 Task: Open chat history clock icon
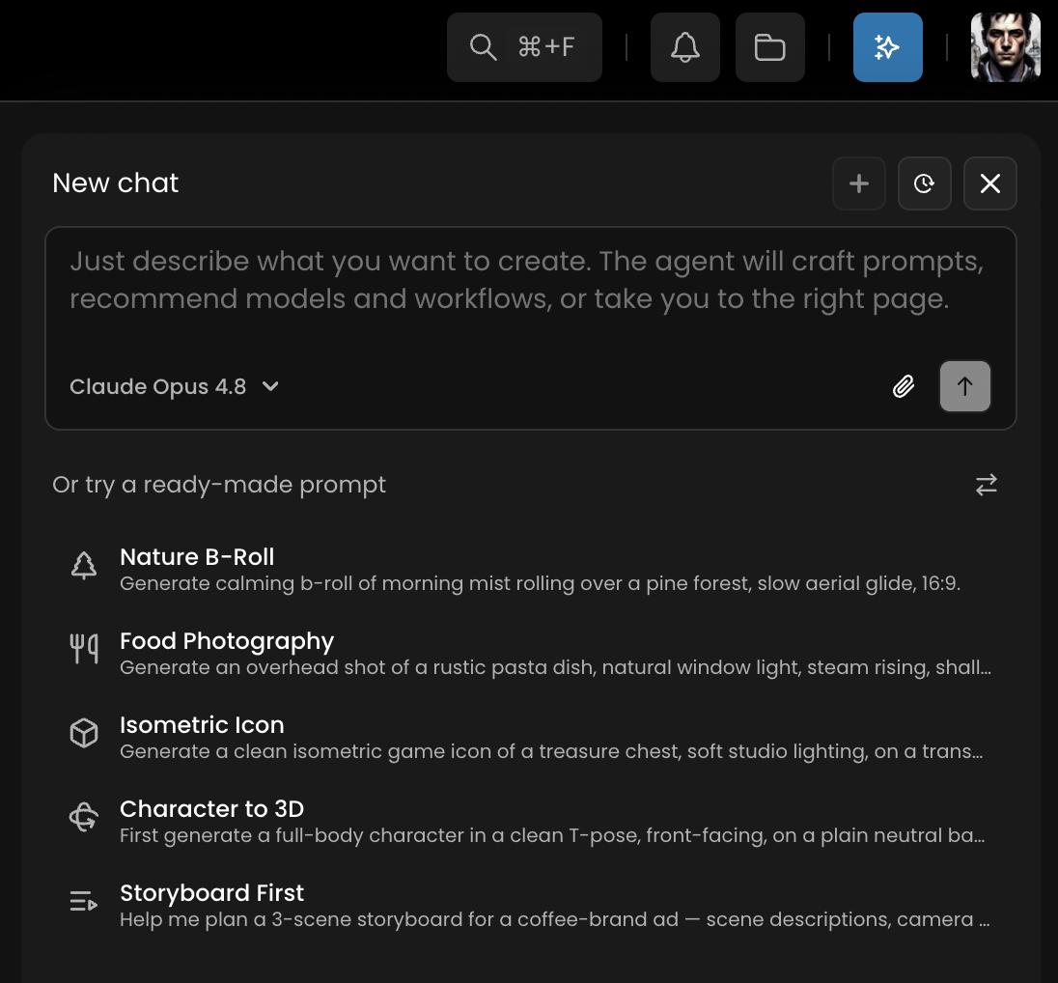point(925,183)
